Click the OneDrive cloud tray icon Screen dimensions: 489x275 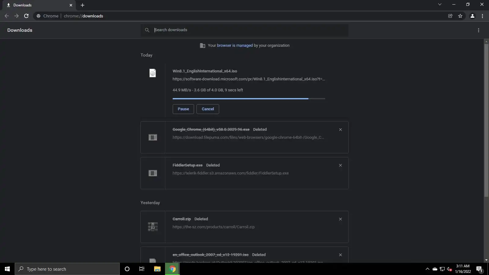(435, 269)
